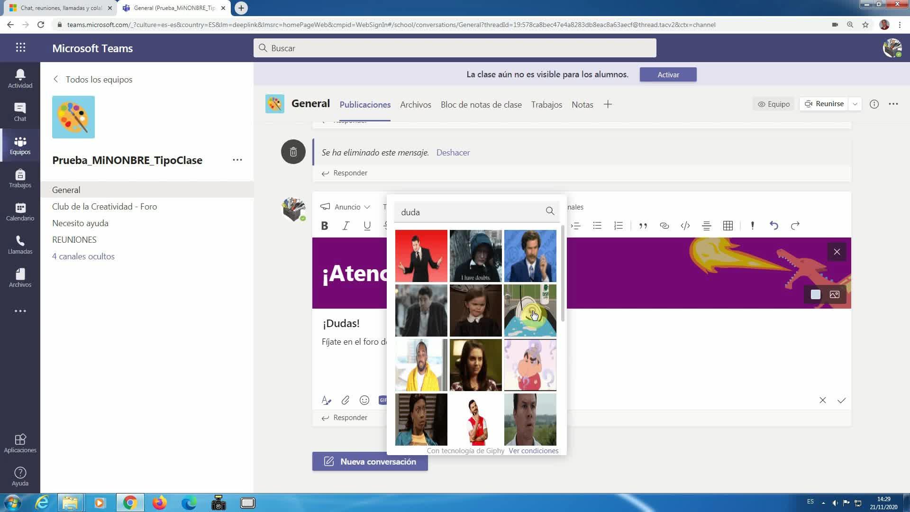Open the Activity feed in sidebar
The image size is (910, 512).
[x=20, y=78]
